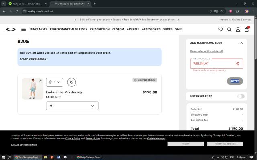
Task: Open Manage My Preferences link
Action: (24, 145)
